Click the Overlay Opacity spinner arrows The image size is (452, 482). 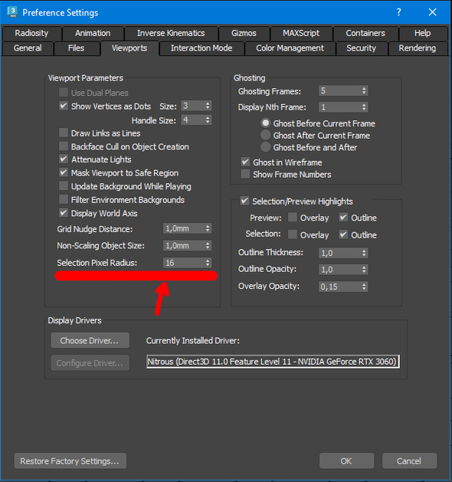coord(364,287)
